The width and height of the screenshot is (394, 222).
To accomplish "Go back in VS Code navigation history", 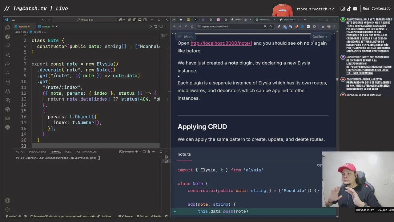I will [x=43, y=20].
